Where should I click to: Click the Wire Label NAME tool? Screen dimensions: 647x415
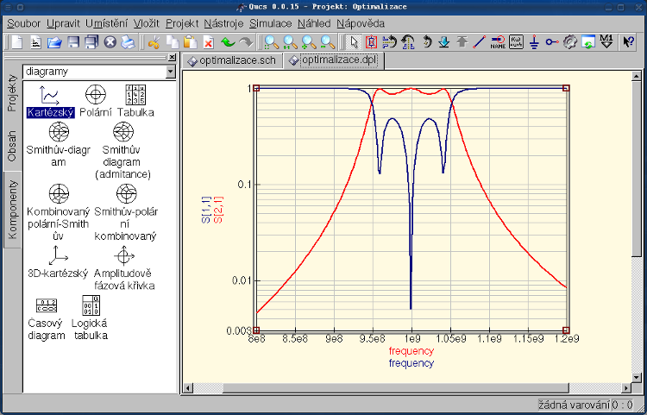498,41
